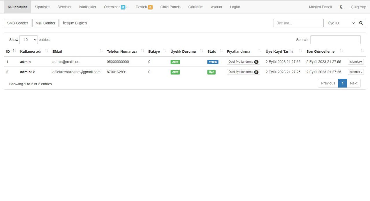Toggle dark mode moon icon
370x201 pixels.
click(341, 7)
